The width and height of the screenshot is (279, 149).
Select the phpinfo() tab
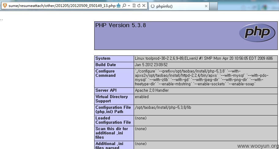point(179,6)
